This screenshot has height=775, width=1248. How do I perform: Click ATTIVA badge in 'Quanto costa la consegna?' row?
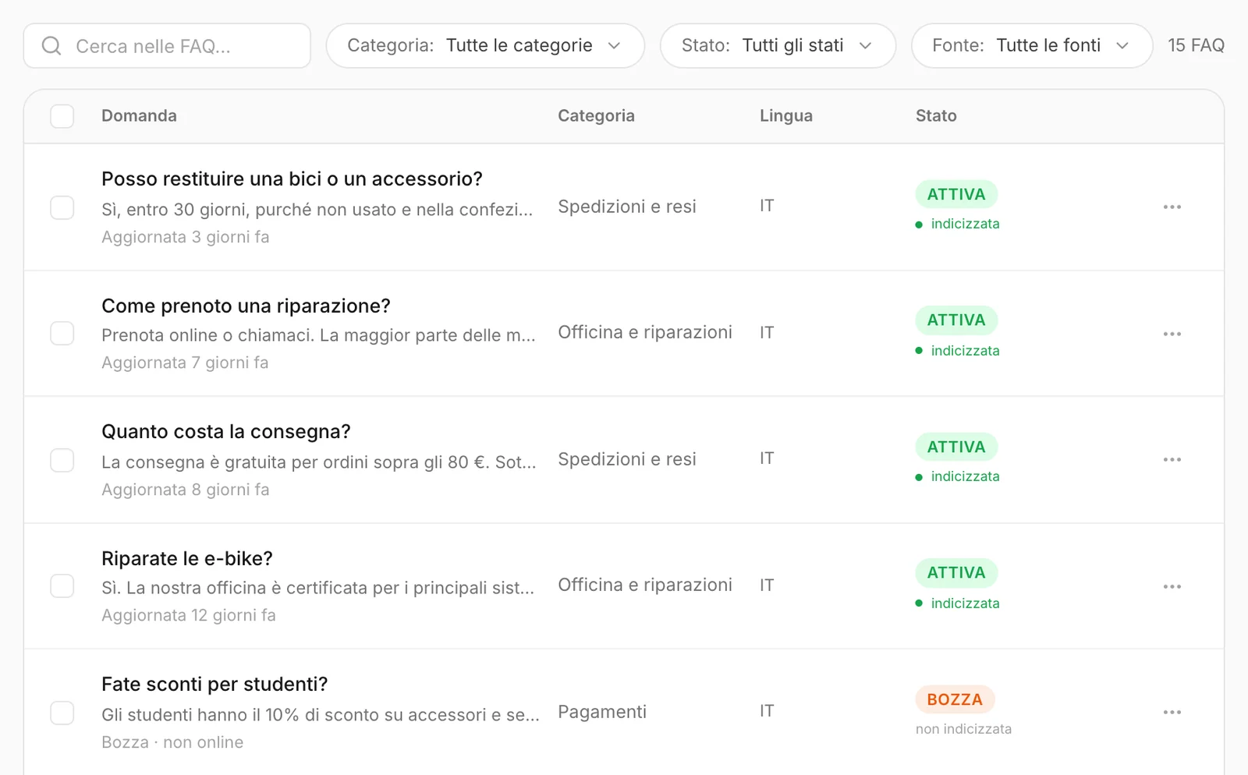pos(956,447)
